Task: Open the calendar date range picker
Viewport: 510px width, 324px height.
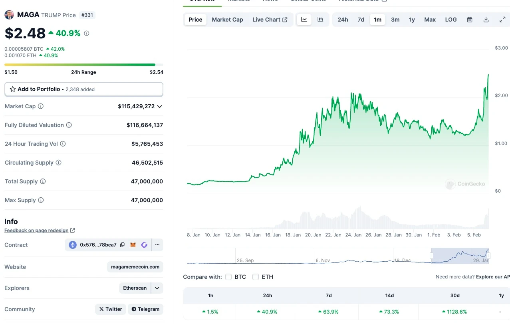Action: tap(470, 20)
